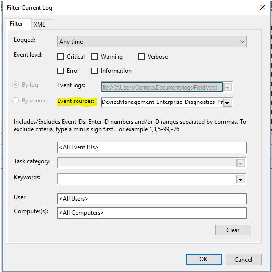
Task: Expand the Event logs dropdown arrow
Action: [x=228, y=87]
